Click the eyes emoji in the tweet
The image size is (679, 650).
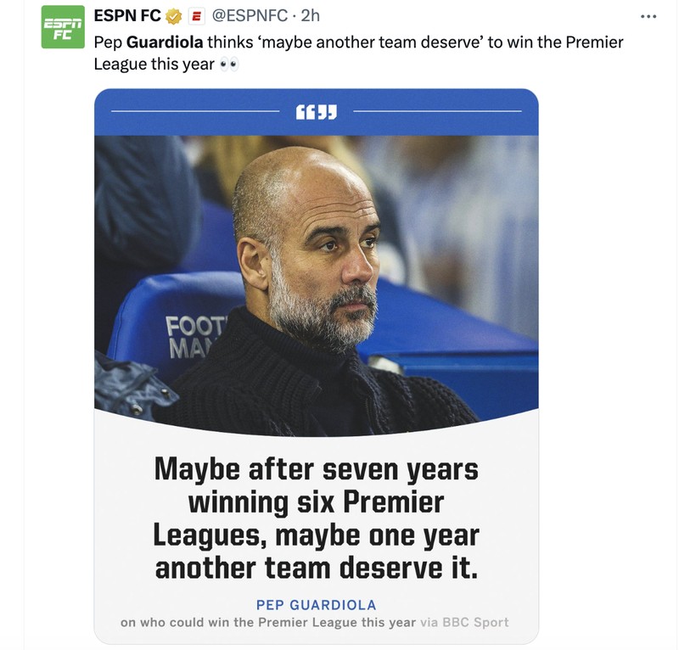tap(229, 64)
